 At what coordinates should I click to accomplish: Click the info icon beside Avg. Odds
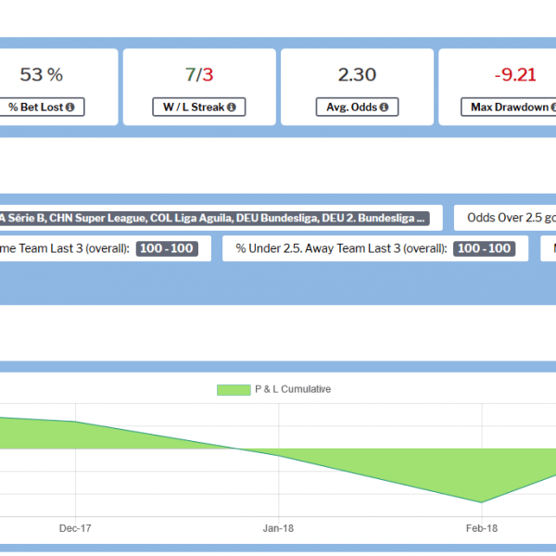click(x=384, y=107)
